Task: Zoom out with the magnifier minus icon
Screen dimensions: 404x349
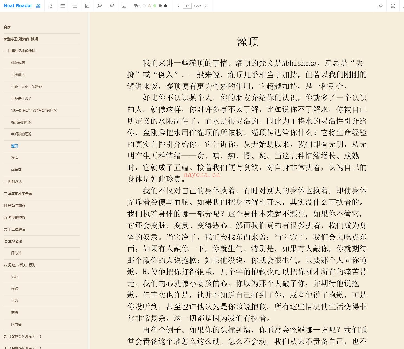Action: (x=111, y=6)
